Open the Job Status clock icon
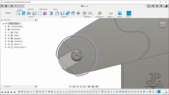 pos(157,6)
